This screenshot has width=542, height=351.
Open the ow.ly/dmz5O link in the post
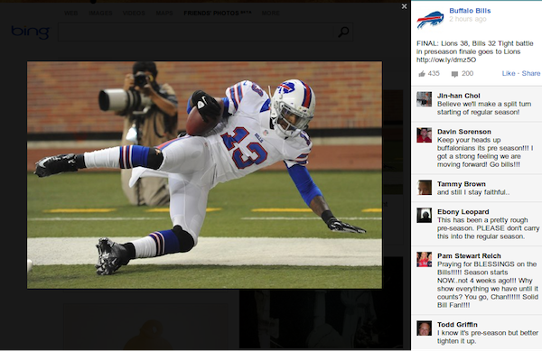coord(446,60)
